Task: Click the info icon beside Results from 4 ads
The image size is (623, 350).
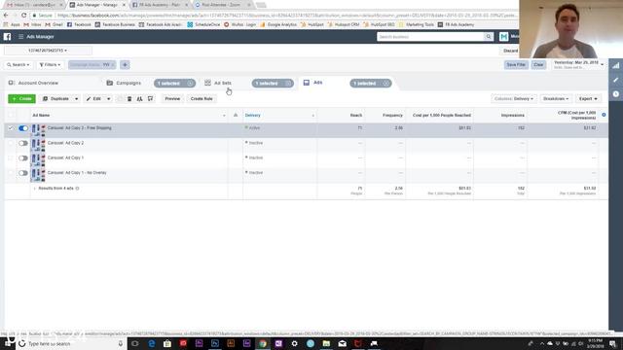Action: click(77, 189)
